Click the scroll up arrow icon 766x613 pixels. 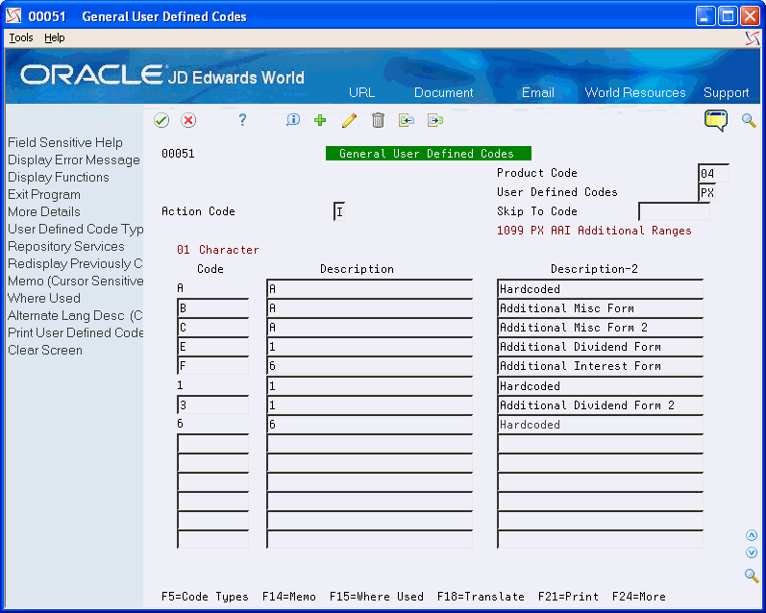pos(752,535)
